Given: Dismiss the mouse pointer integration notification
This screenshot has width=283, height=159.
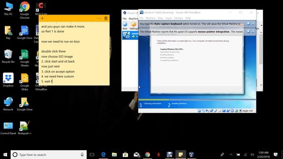Looking at the screenshot, I should coord(249,31).
